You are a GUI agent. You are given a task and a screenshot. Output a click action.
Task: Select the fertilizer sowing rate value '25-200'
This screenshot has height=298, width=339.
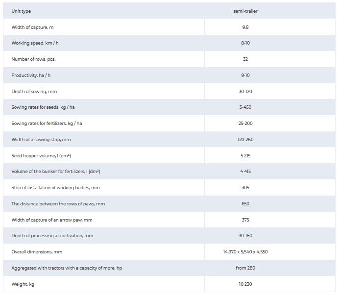click(x=245, y=124)
